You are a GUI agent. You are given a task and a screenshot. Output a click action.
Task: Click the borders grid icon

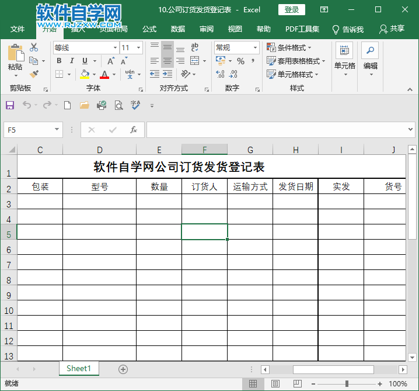tap(59, 74)
